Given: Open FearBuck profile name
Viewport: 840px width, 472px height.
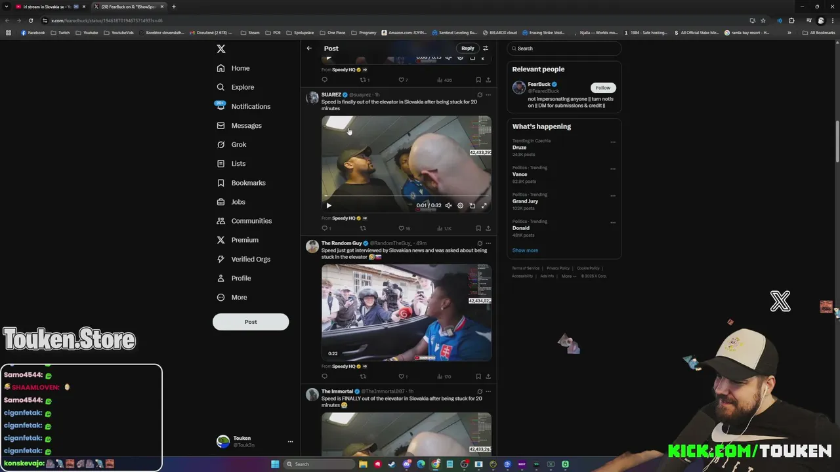Looking at the screenshot, I should point(539,85).
